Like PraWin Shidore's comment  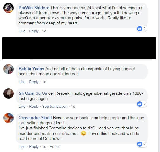(x=22, y=31)
